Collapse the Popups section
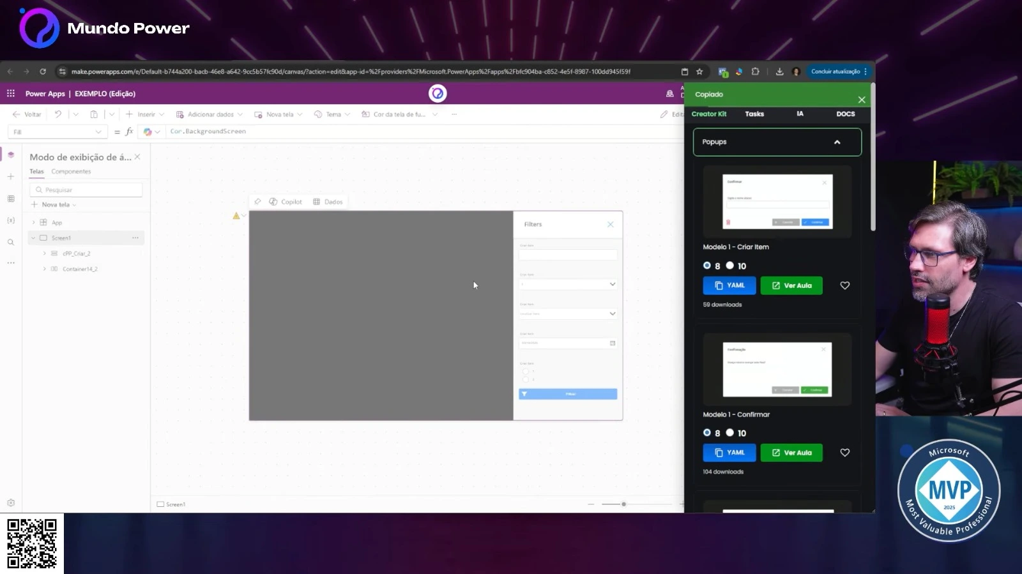Viewport: 1022px width, 574px height. tap(837, 142)
